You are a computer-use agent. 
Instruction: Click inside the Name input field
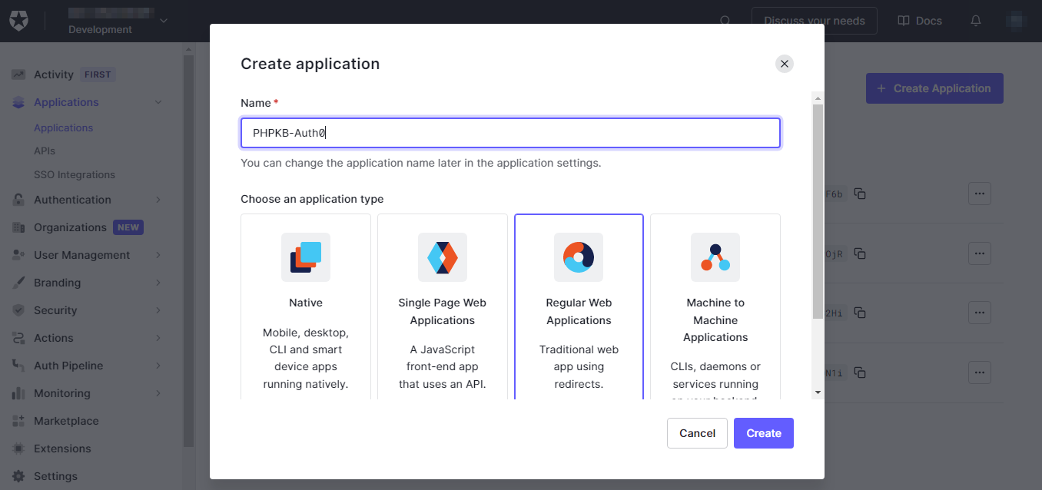pos(510,132)
